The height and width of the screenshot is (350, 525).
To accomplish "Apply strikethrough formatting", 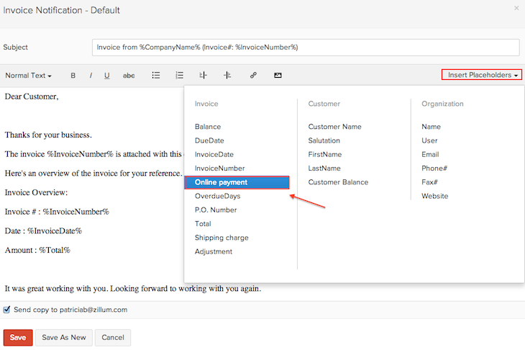I will coord(129,76).
